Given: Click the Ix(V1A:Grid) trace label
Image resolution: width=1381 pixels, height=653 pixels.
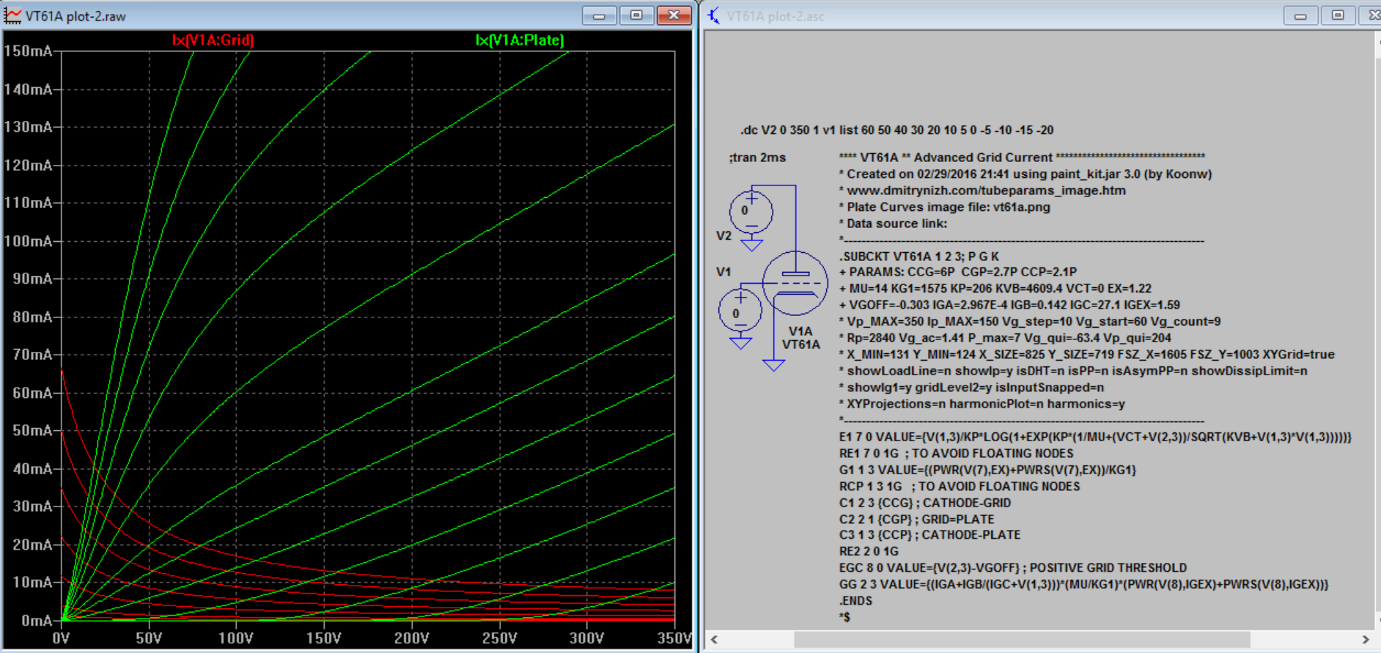Looking at the screenshot, I should [213, 40].
